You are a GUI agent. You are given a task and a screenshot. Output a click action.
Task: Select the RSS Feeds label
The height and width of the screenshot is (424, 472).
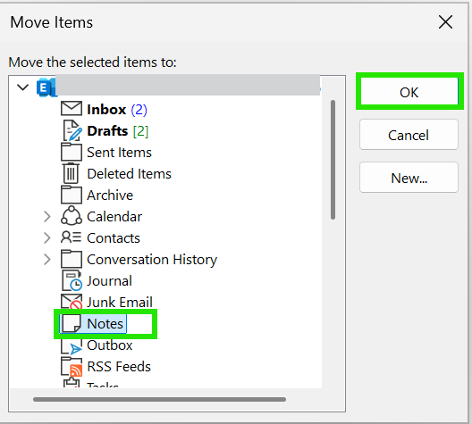pyautogui.click(x=119, y=367)
